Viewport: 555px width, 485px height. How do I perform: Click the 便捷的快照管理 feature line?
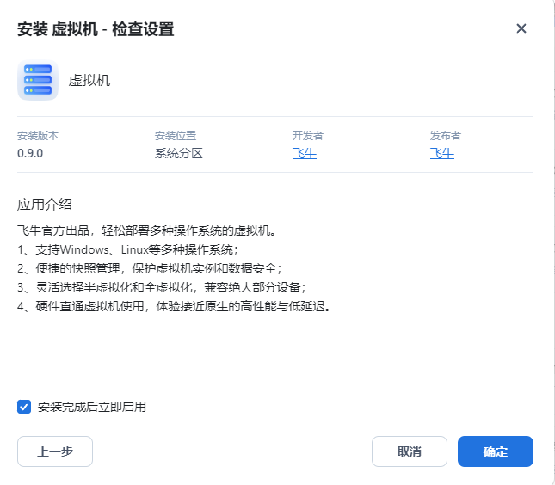point(149,268)
